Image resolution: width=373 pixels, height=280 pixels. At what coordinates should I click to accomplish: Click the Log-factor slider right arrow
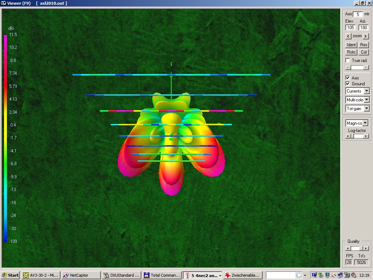pyautogui.click(x=366, y=136)
